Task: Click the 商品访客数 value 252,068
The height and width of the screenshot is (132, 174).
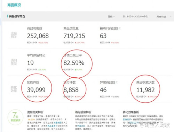Action: coord(38,36)
